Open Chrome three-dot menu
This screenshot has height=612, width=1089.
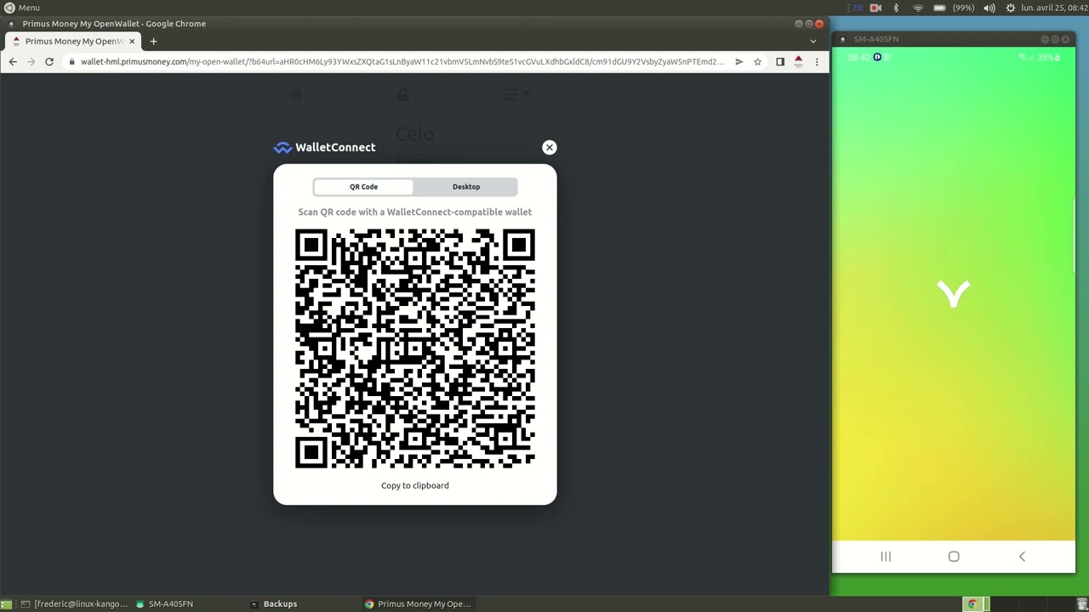[x=817, y=61]
